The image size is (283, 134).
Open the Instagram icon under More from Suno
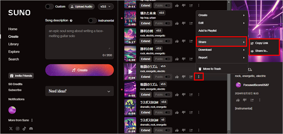[x=18, y=129]
